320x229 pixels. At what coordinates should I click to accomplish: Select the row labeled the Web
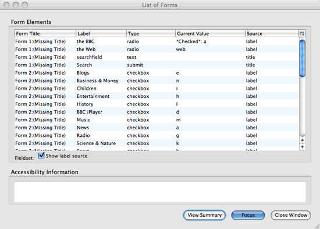(157, 50)
